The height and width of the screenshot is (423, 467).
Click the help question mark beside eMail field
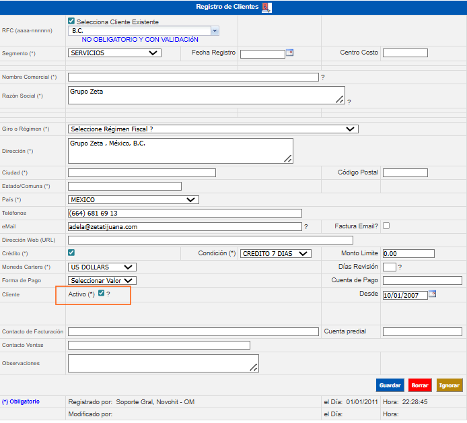coord(306,227)
